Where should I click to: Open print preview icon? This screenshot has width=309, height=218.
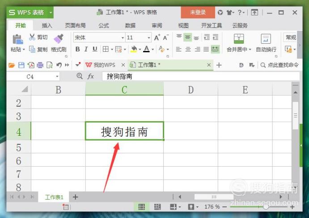[50, 65]
